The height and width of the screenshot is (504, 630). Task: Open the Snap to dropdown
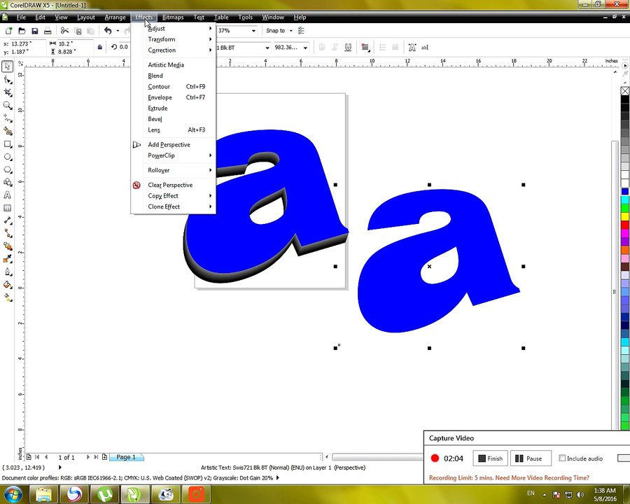[291, 31]
